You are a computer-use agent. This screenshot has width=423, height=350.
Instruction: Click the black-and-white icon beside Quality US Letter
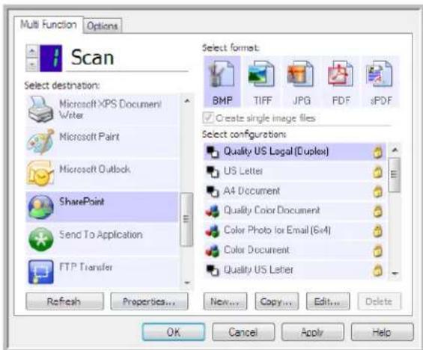point(213,270)
